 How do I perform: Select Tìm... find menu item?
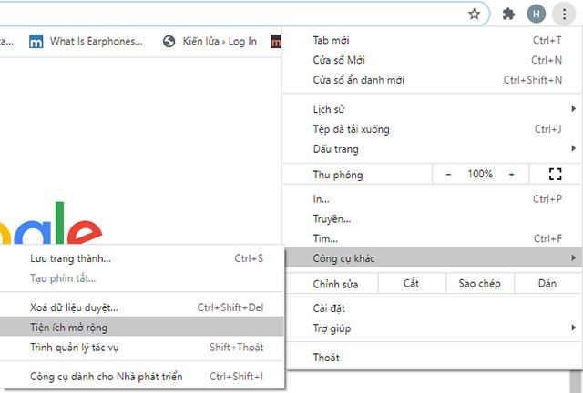click(x=432, y=238)
